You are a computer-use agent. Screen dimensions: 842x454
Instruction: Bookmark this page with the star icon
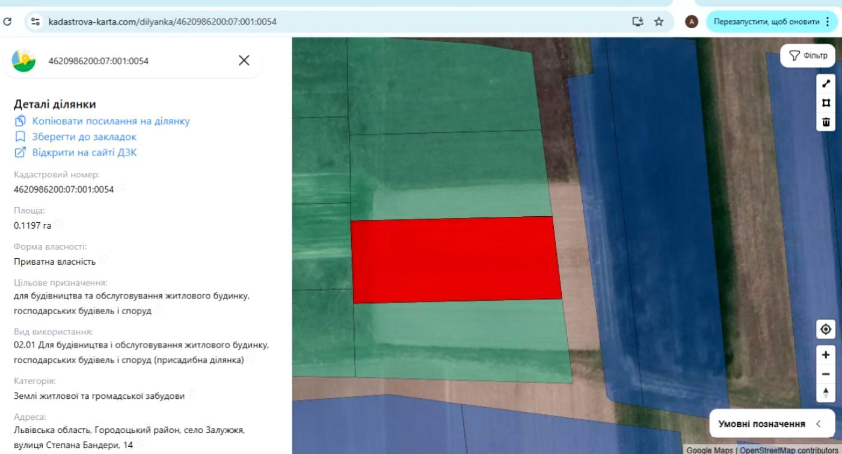click(x=659, y=22)
